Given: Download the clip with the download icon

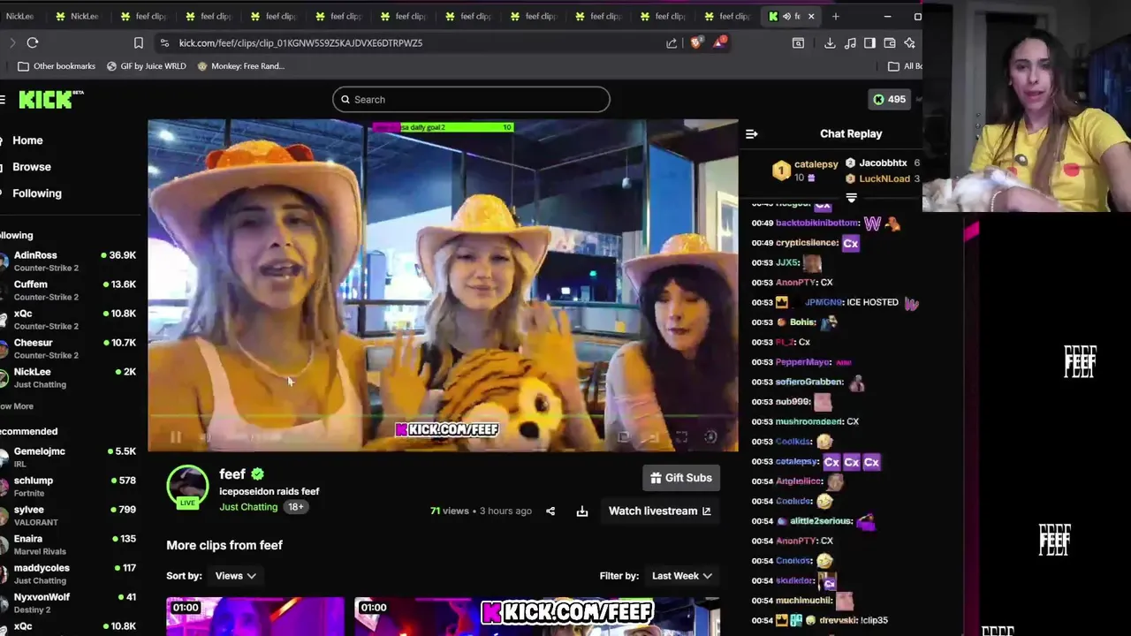Looking at the screenshot, I should [582, 511].
